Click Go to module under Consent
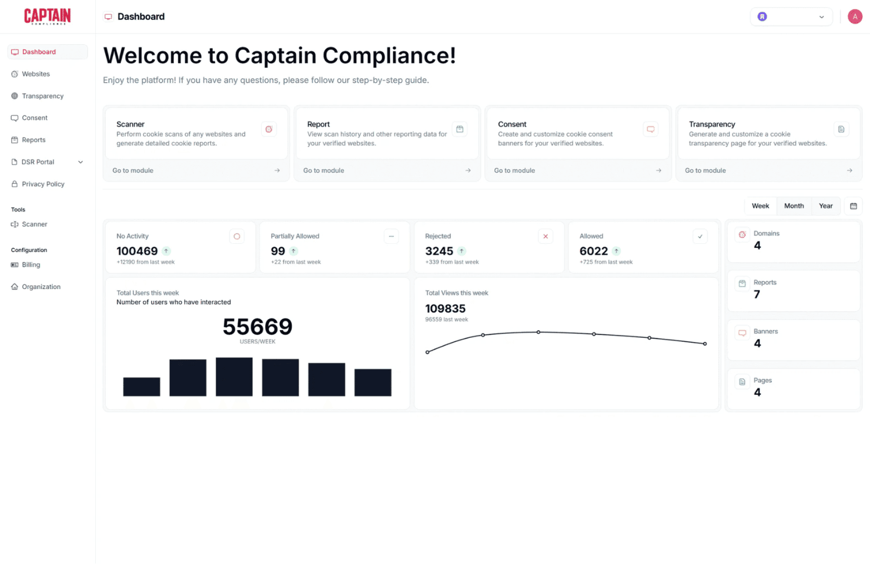Image resolution: width=870 pixels, height=580 pixels. pyautogui.click(x=514, y=170)
